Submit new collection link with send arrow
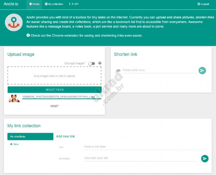The height and width of the screenshot is (175, 216). pos(205,159)
